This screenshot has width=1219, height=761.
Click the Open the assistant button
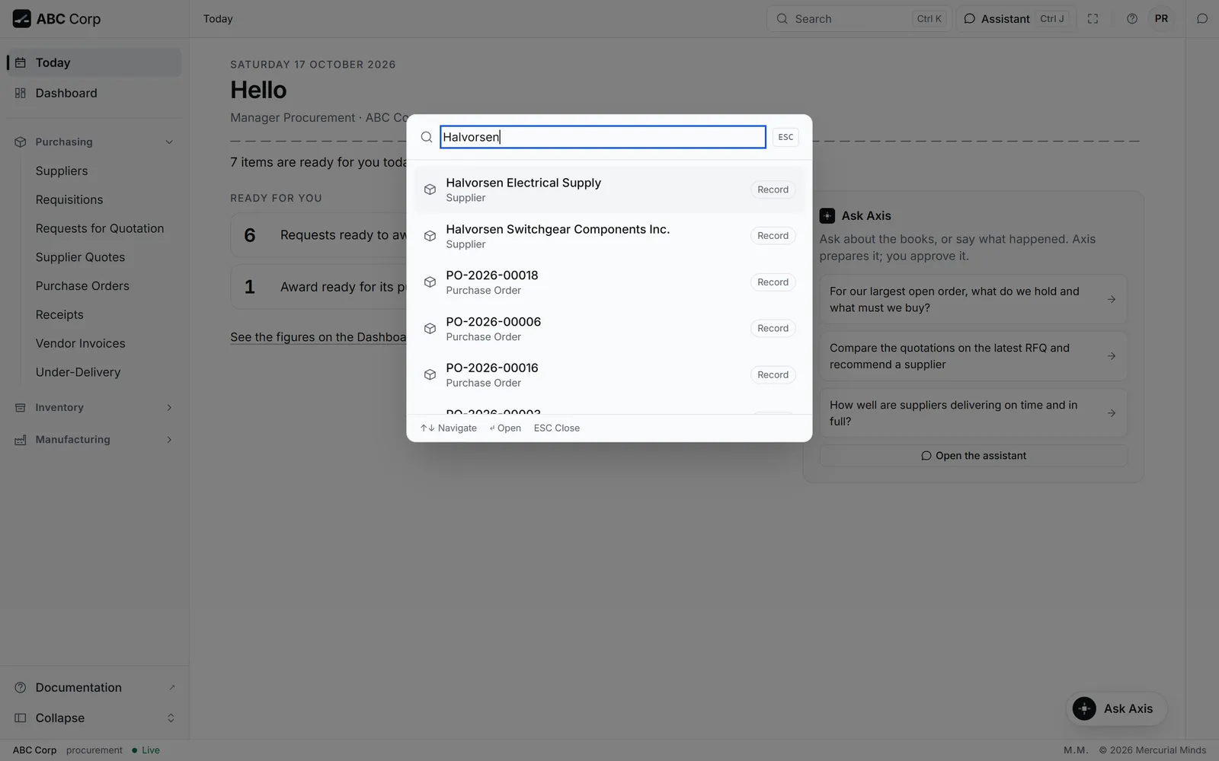[x=973, y=456]
